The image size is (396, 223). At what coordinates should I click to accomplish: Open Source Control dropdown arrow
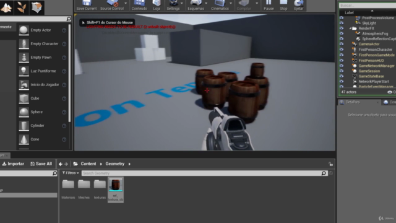[x=126, y=3]
